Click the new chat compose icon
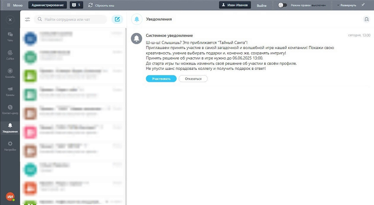 tap(117, 19)
